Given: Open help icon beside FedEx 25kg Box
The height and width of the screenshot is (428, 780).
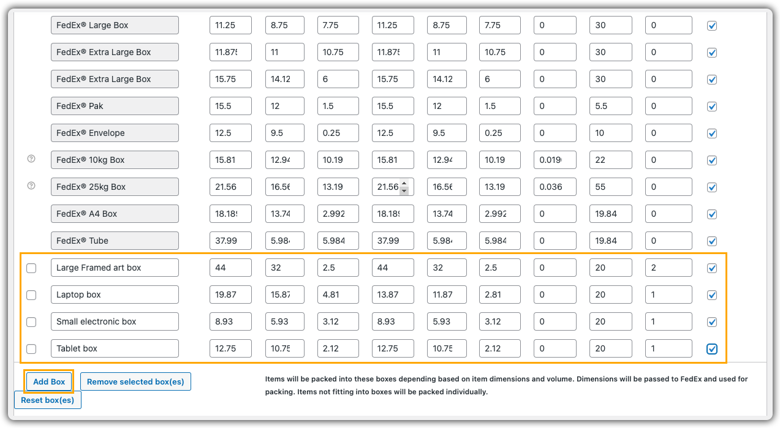Looking at the screenshot, I should [x=31, y=186].
